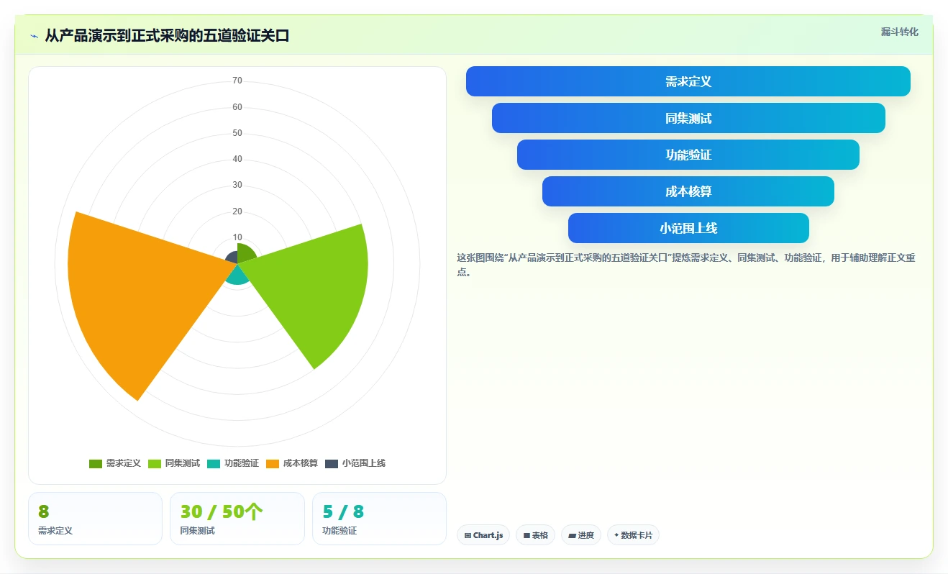Click the axis label 10
The width and height of the screenshot is (948, 574).
[x=237, y=237]
